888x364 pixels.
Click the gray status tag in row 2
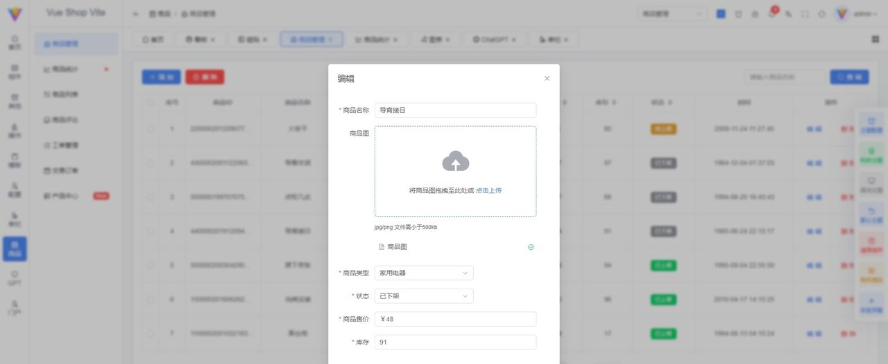pyautogui.click(x=663, y=163)
